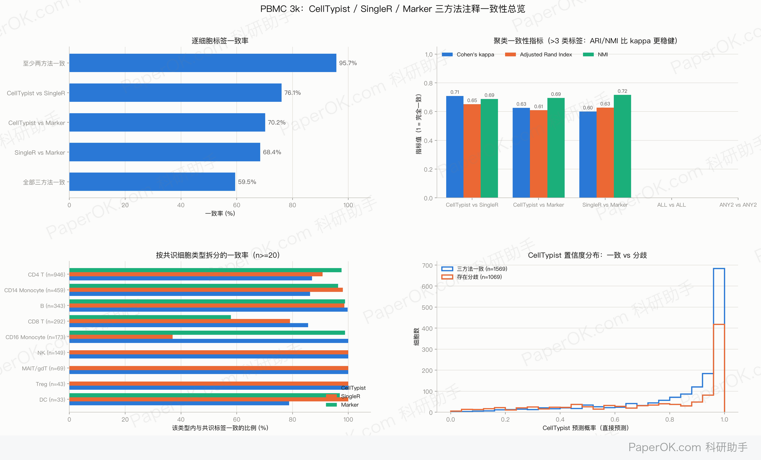
Task: Click the NMI green legend swatch
Action: (588, 55)
